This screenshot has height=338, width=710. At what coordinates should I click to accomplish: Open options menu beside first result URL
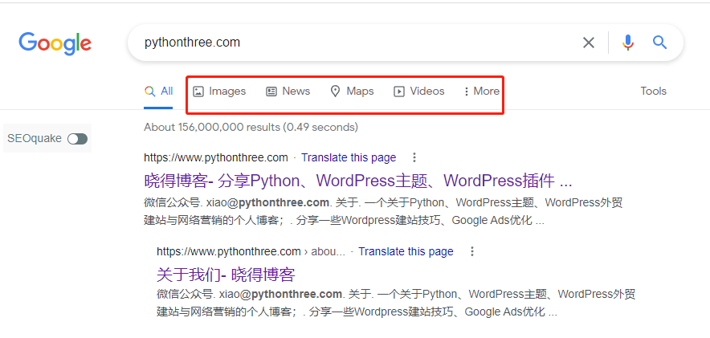pos(414,157)
